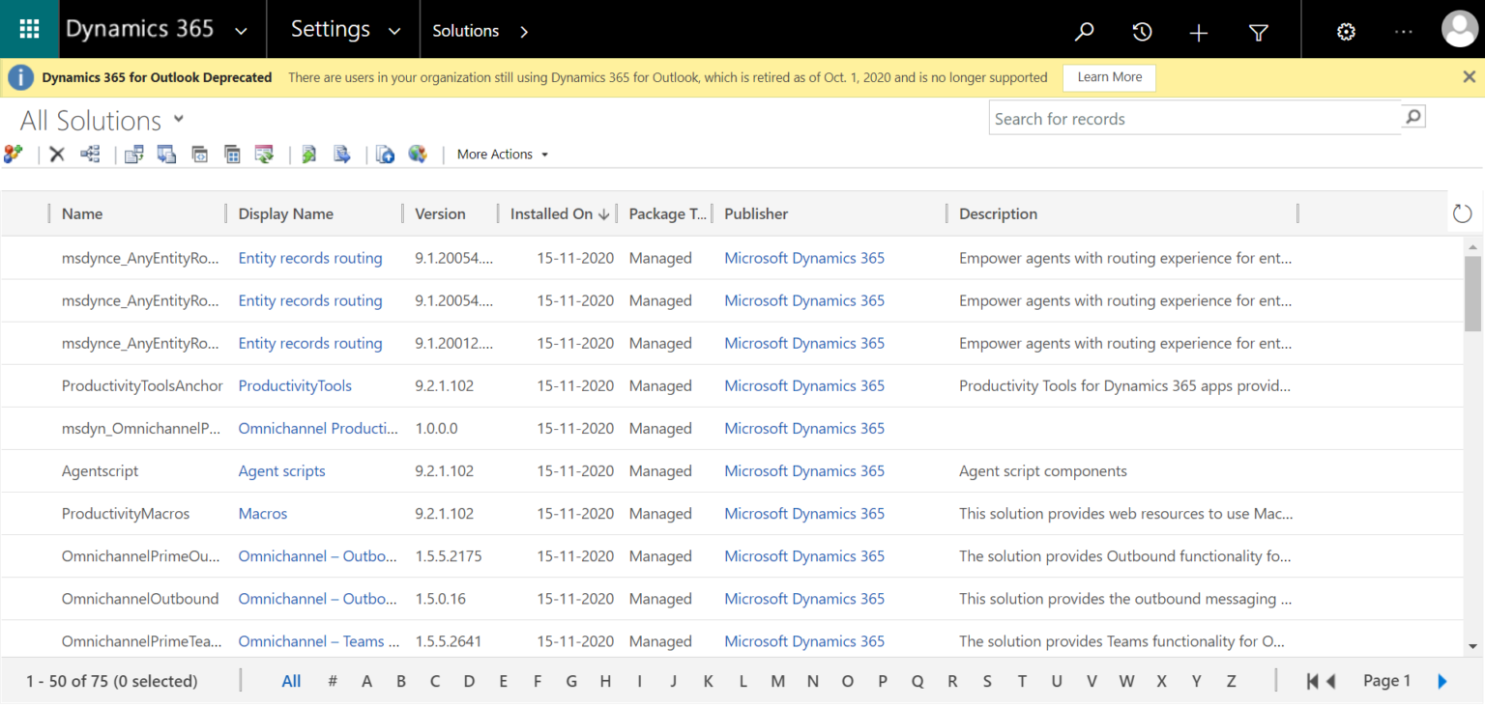Delete the selected solution
The height and width of the screenshot is (707, 1485).
click(x=56, y=154)
